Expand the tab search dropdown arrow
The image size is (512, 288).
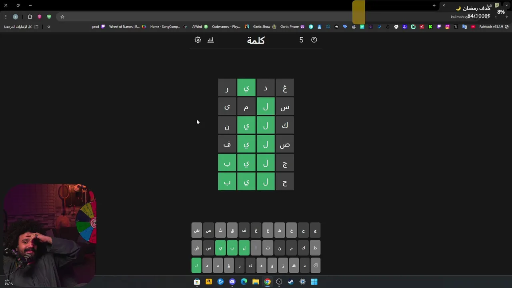(x=507, y=6)
